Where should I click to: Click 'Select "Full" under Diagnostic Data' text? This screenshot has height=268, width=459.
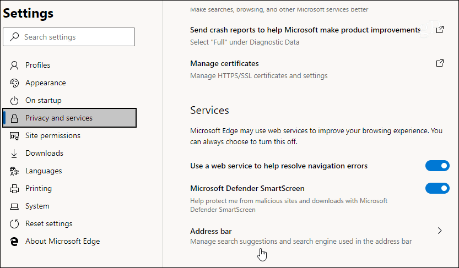[245, 42]
